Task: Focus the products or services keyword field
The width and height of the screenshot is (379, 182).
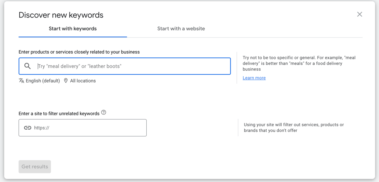Action: (x=132, y=66)
